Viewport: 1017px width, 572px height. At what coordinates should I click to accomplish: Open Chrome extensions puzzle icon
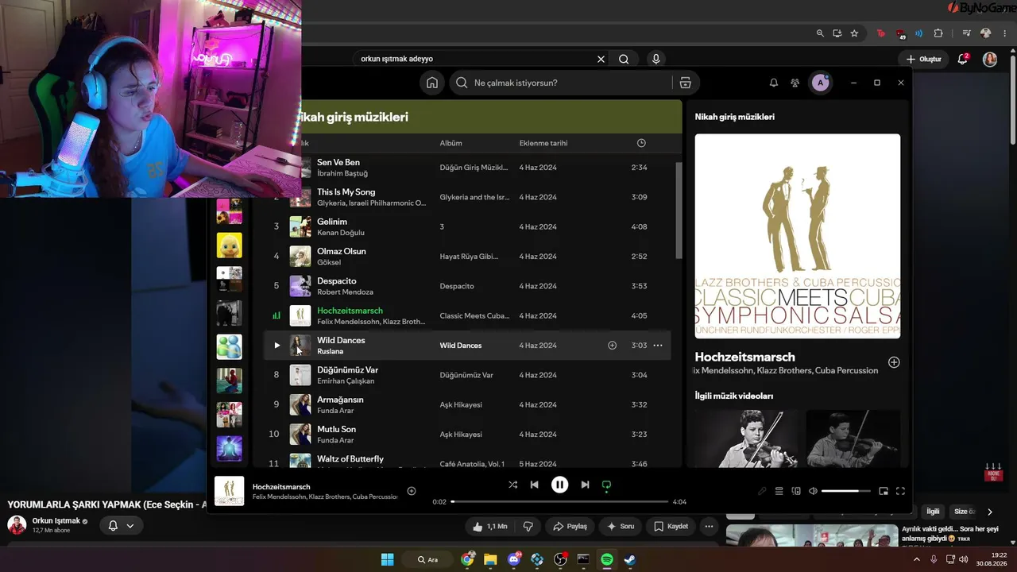coord(938,33)
